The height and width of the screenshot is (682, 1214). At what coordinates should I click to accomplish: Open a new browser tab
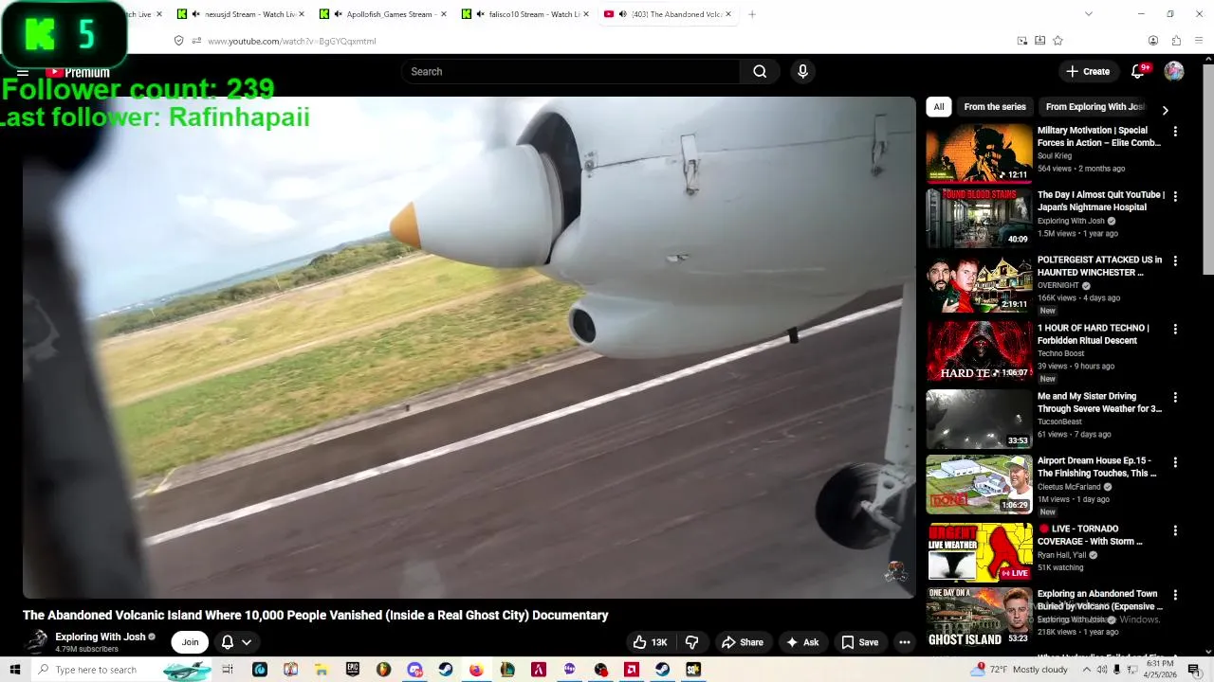pos(752,14)
